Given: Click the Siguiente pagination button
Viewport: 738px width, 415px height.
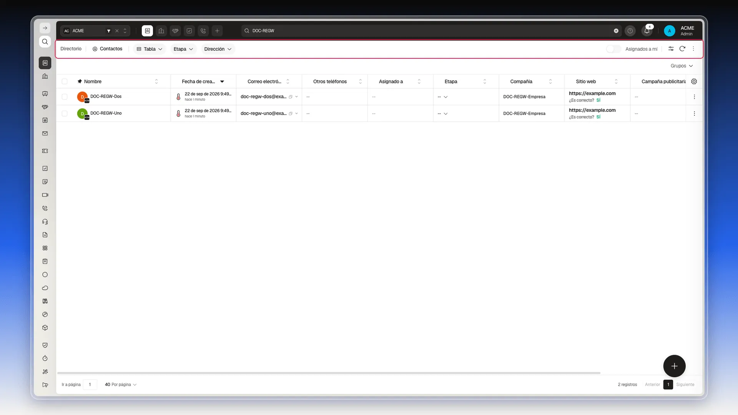Looking at the screenshot, I should 685,385.
